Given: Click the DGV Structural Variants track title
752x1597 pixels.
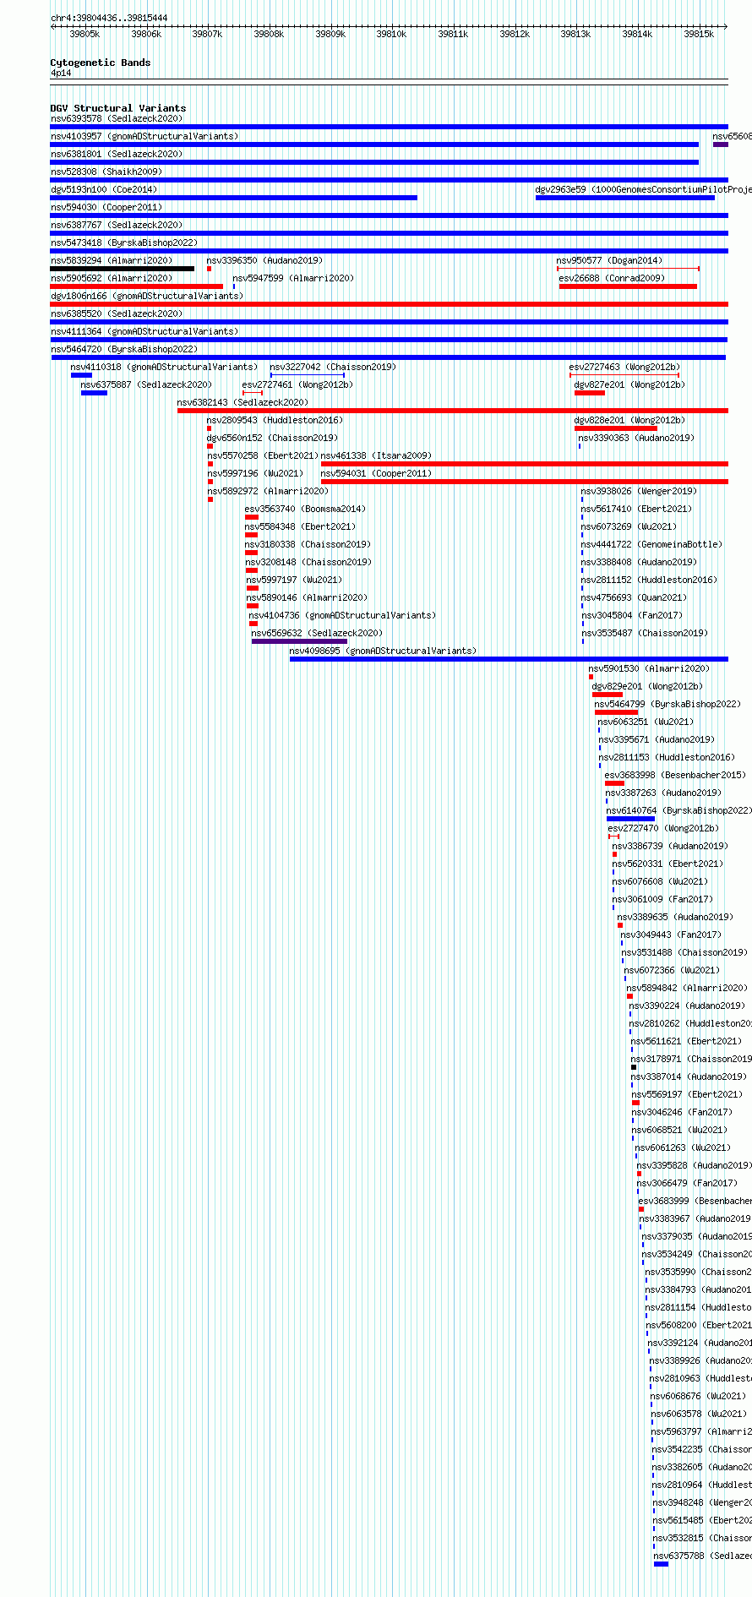Looking at the screenshot, I should pos(118,108).
